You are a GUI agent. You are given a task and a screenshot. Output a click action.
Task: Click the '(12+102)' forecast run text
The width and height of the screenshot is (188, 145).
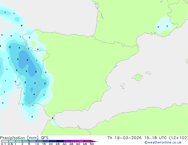tap(179, 138)
